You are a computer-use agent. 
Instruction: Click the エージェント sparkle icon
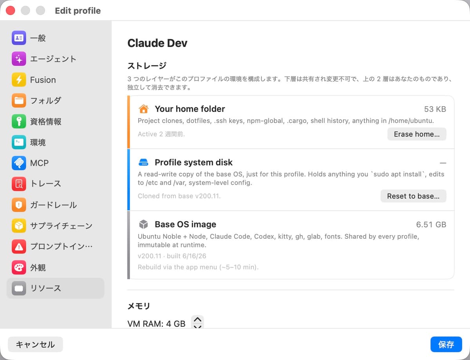19,59
